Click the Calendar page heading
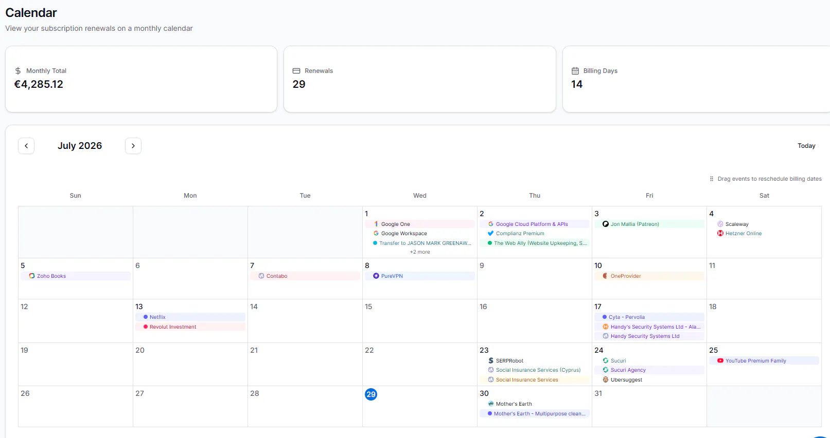Image resolution: width=830 pixels, height=438 pixels. click(x=31, y=13)
